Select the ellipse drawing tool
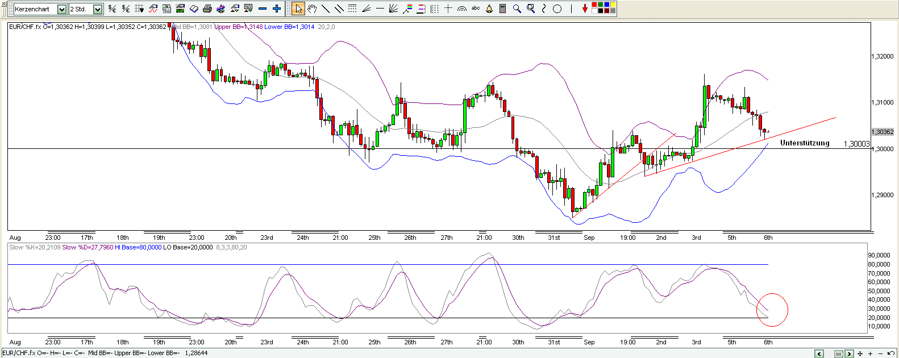The height and width of the screenshot is (358, 899). pos(557,9)
